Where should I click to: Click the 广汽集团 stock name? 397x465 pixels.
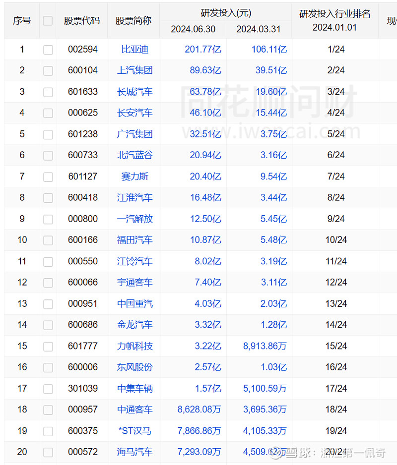click(135, 134)
